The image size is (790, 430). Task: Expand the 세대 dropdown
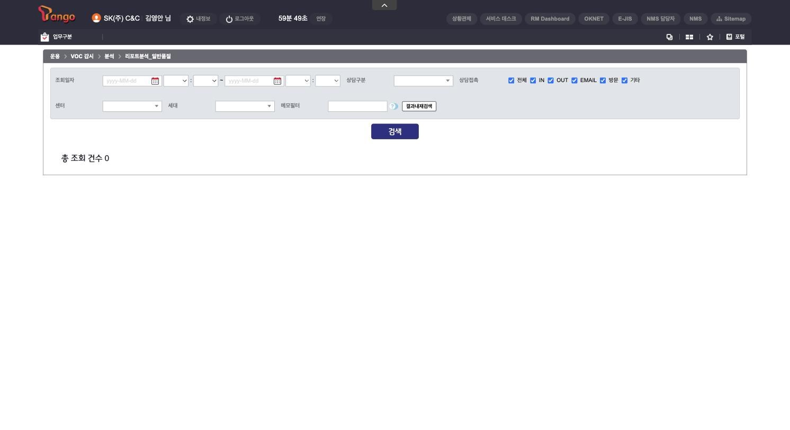click(x=245, y=106)
